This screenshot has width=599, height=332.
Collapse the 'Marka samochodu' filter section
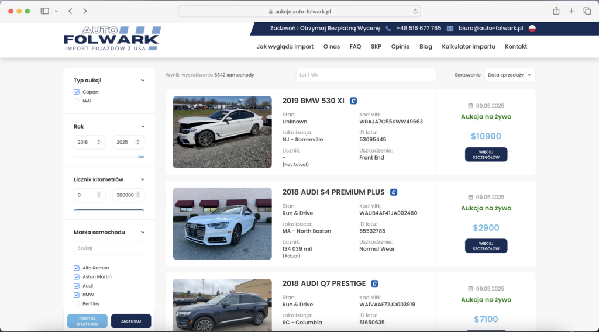point(143,233)
